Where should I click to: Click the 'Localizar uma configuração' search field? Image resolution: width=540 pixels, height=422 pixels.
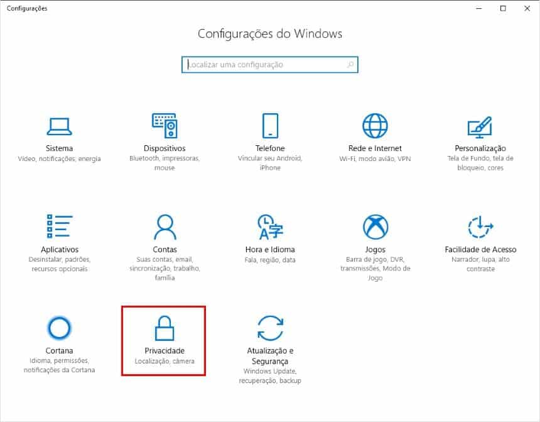tap(270, 65)
